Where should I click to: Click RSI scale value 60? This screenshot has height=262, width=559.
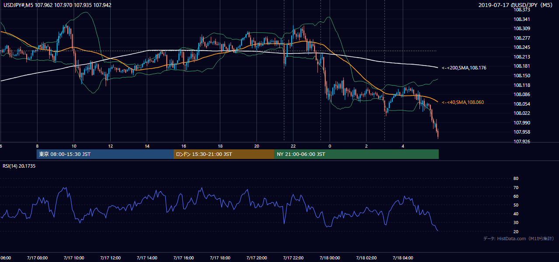tap(516, 196)
